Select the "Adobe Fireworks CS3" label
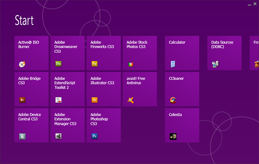This screenshot has width=259, height=164. 102,45
